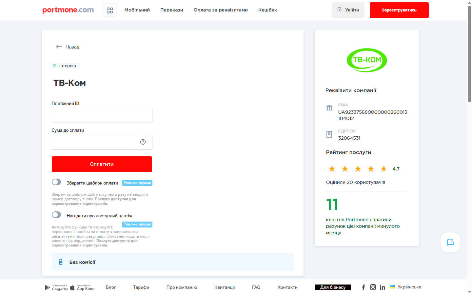Toggle Нагадати про наступний платіж switch
This screenshot has width=472, height=295.
pos(56,215)
